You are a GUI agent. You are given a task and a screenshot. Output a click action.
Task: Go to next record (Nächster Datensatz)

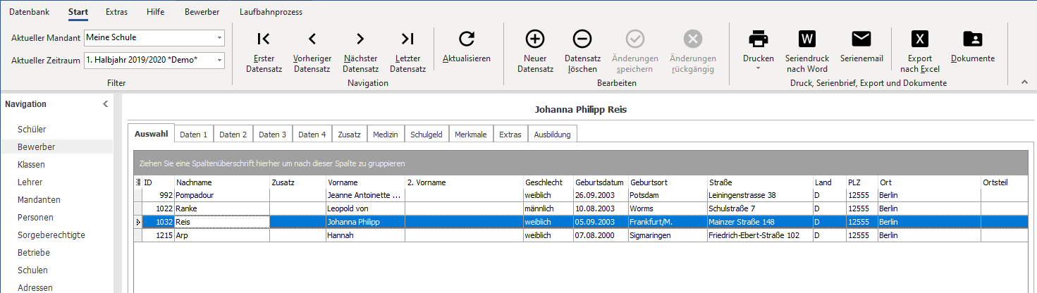click(360, 39)
